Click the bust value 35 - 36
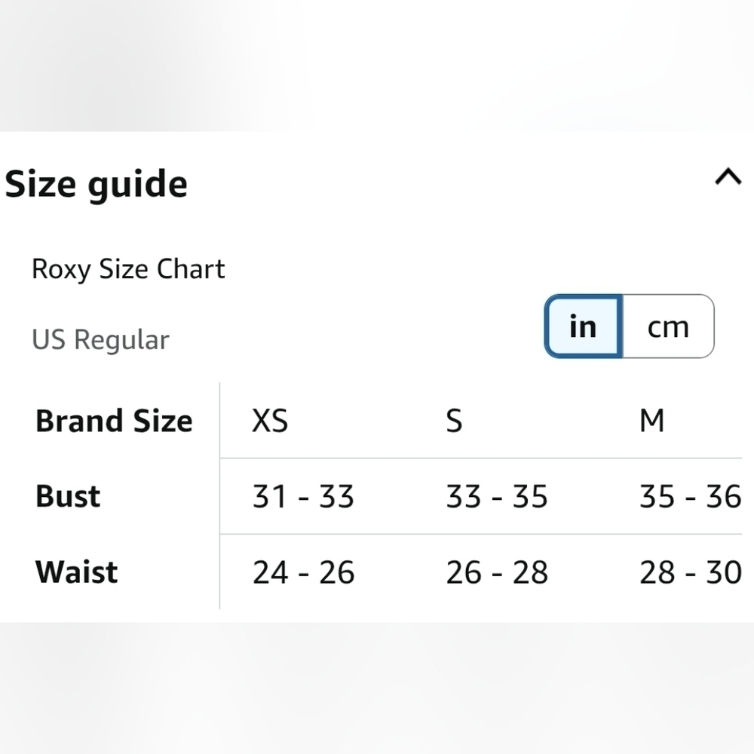 690,496
